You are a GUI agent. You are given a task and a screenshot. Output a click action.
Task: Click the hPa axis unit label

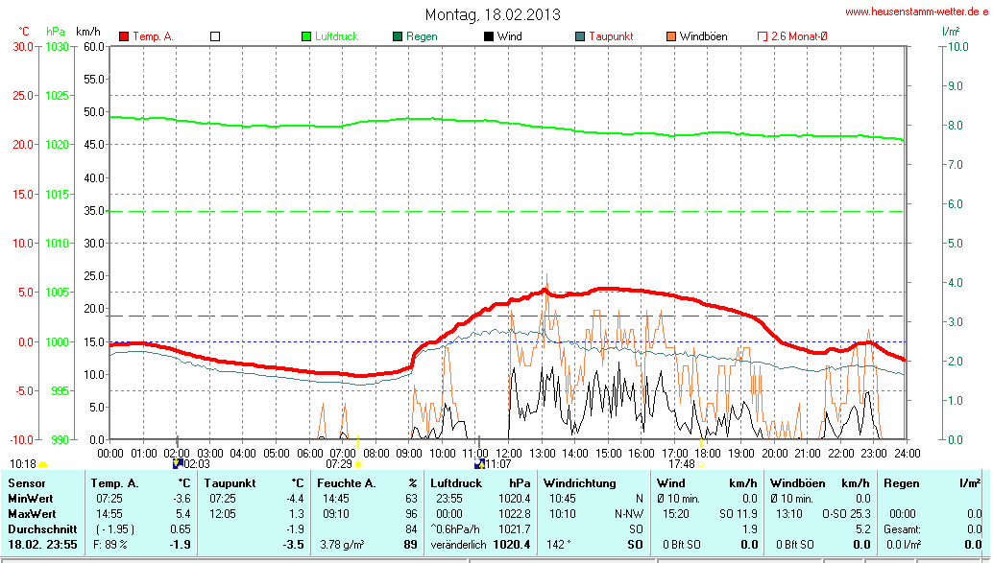click(x=56, y=32)
